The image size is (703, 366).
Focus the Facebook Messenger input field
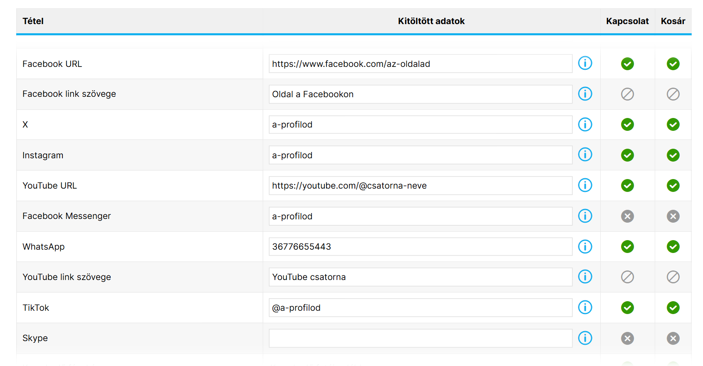coord(421,216)
